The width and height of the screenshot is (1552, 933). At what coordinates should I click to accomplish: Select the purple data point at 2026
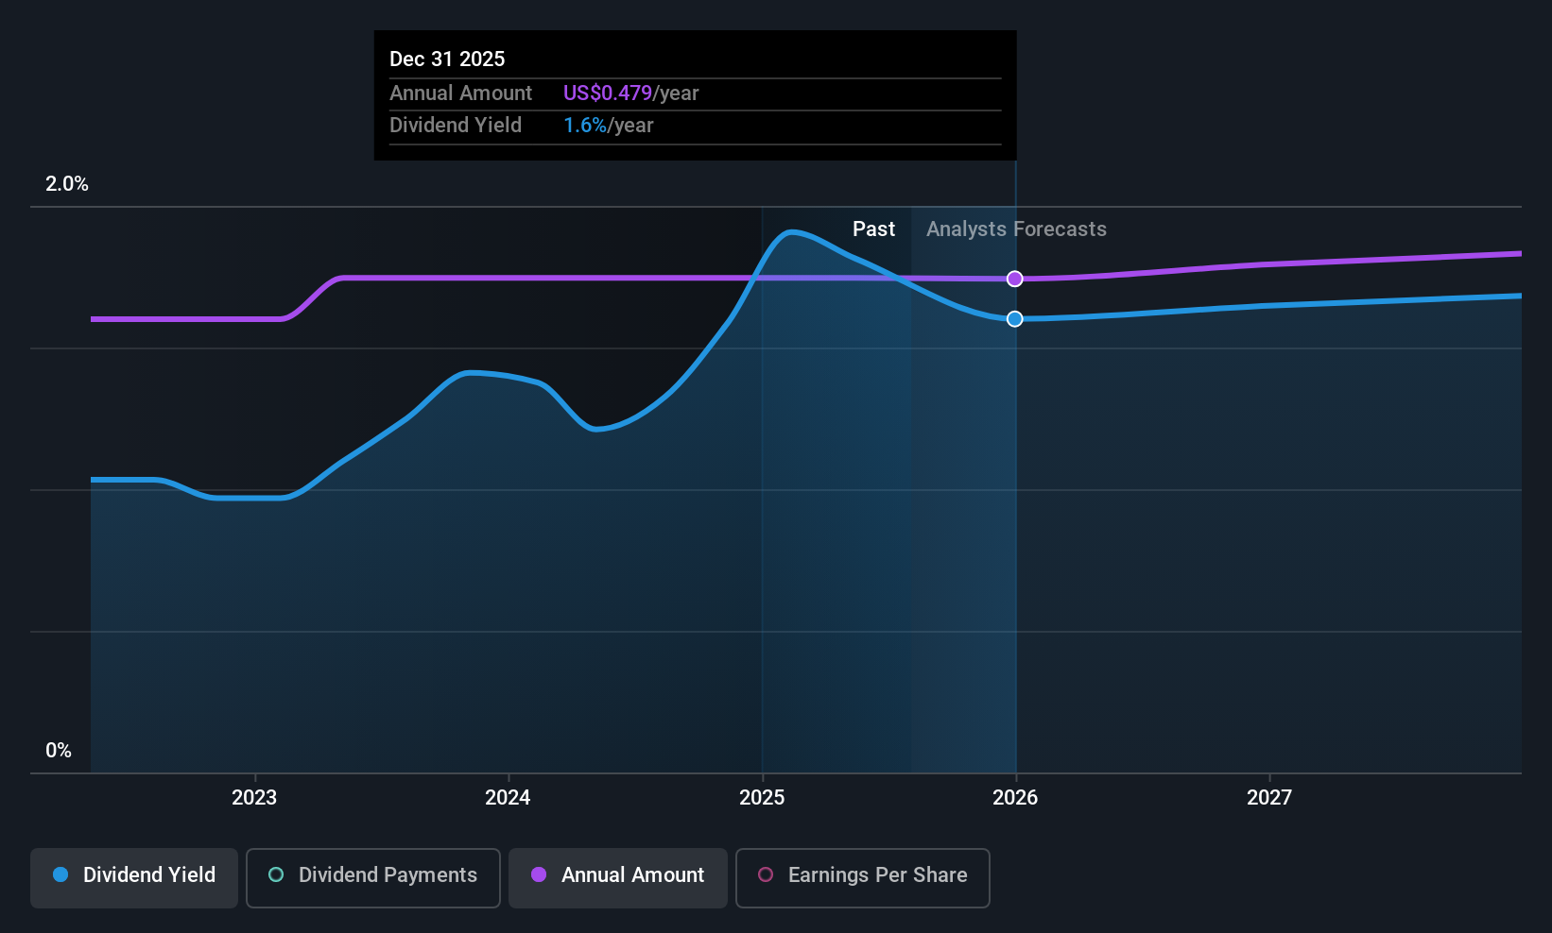[1014, 279]
